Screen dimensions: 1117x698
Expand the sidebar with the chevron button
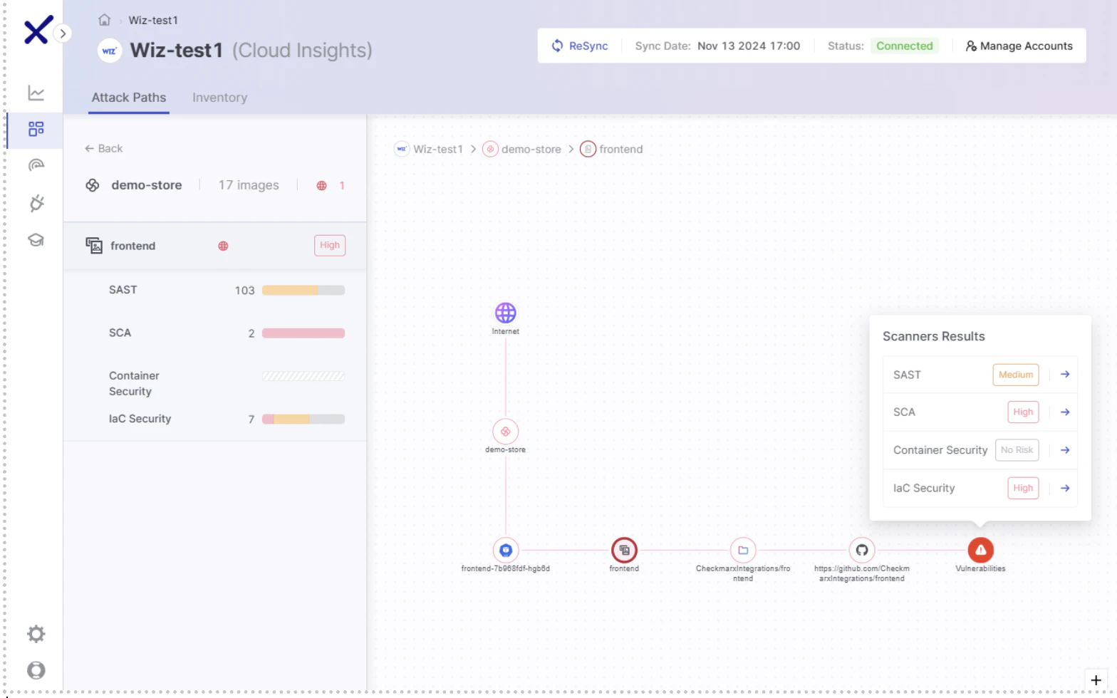[x=63, y=33]
